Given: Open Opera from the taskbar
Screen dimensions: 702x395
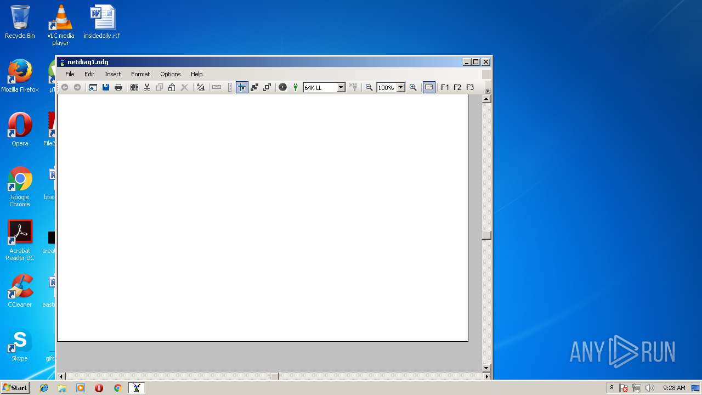Looking at the screenshot, I should click(99, 388).
